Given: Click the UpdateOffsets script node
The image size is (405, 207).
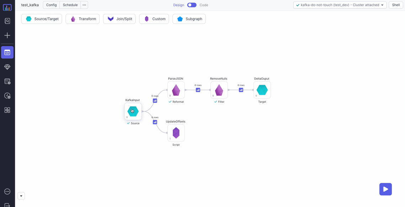Looking at the screenshot, I should point(176,133).
